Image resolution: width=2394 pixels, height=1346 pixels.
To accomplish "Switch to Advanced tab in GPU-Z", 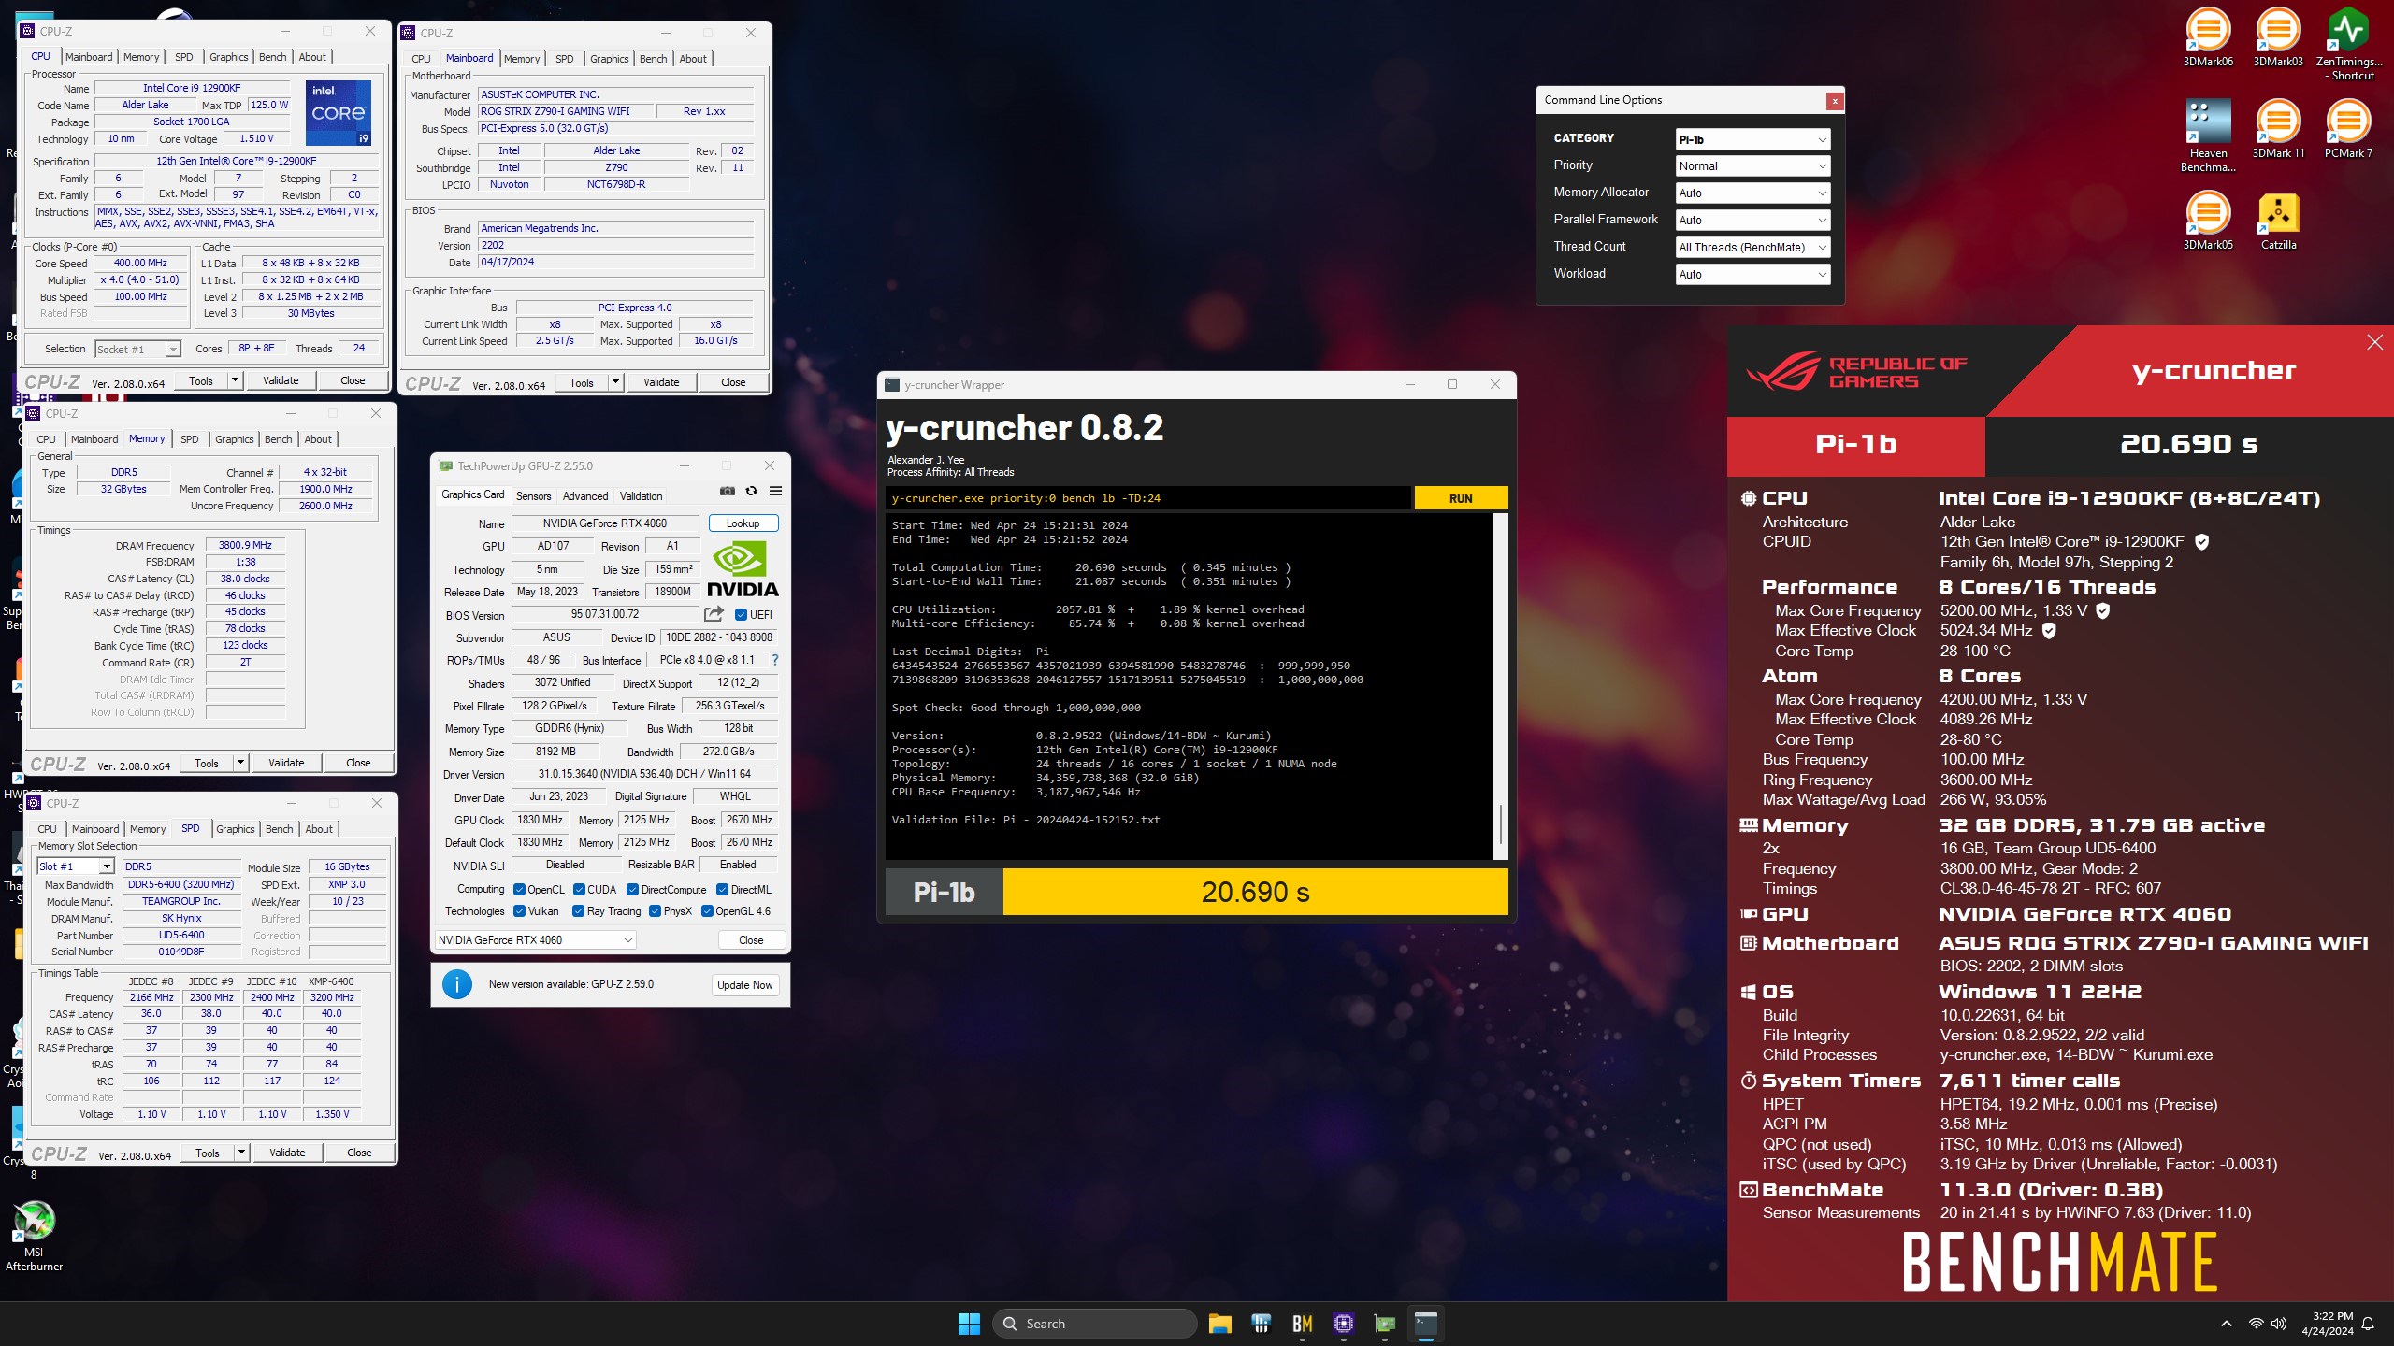I will (x=585, y=496).
